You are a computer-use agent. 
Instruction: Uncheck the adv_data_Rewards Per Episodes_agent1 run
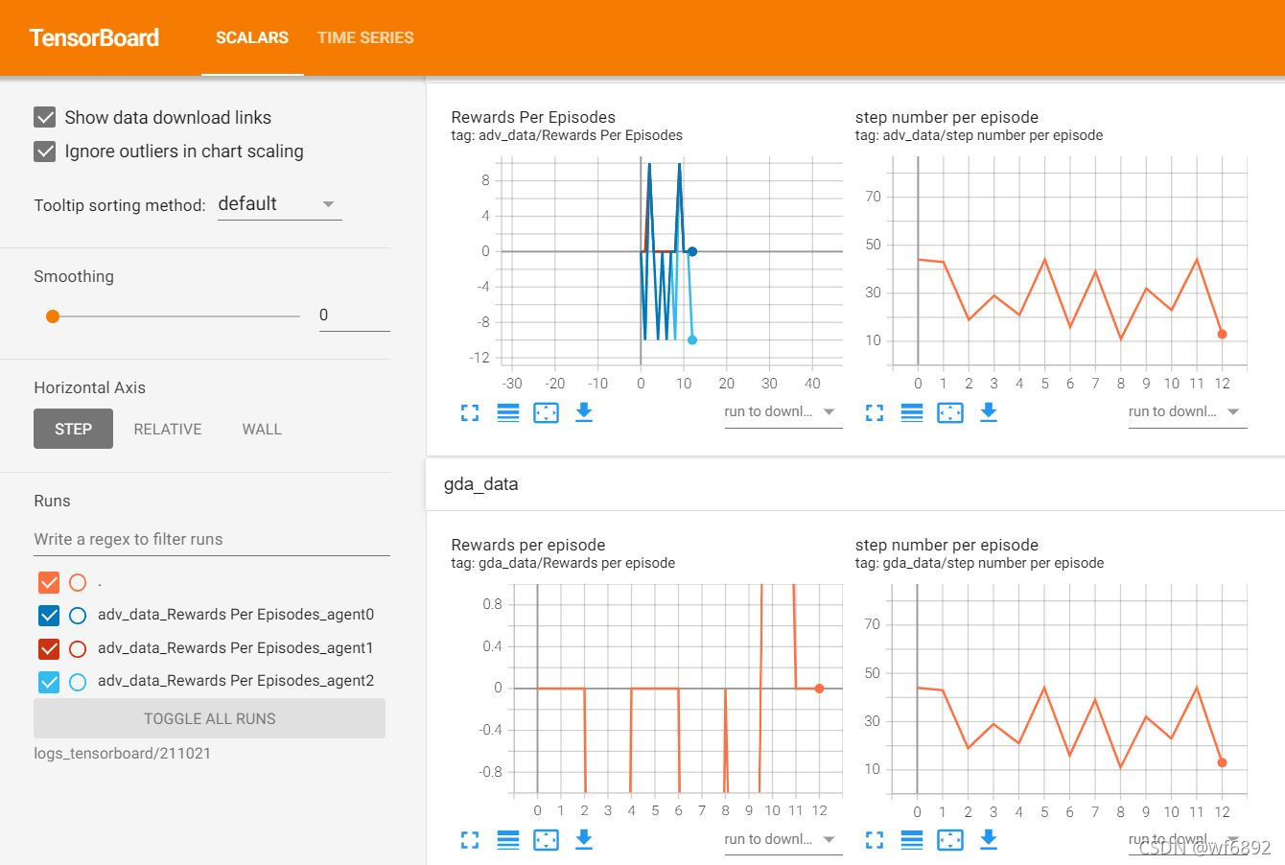click(x=49, y=649)
